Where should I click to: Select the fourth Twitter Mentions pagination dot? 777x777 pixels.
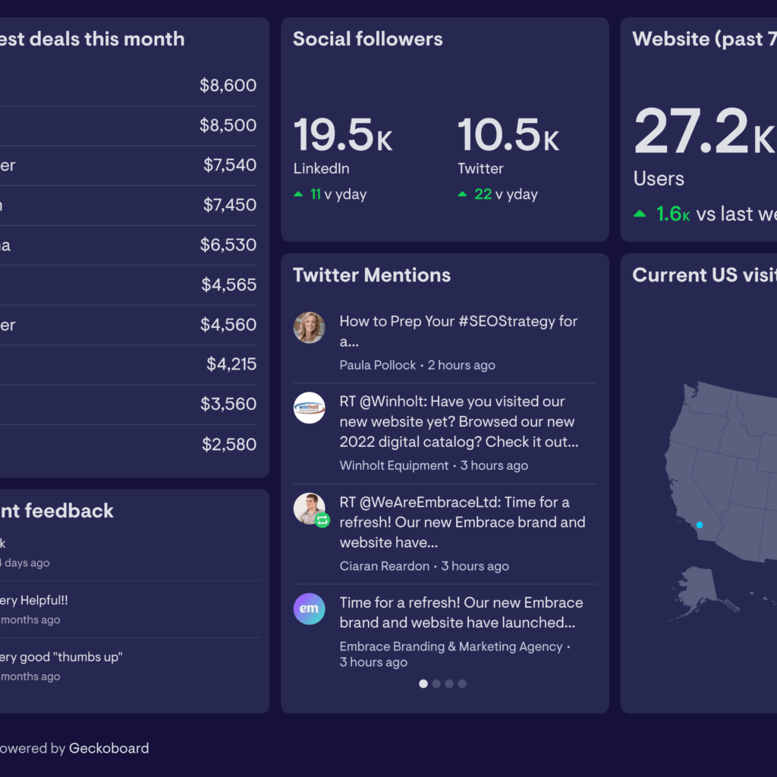462,684
